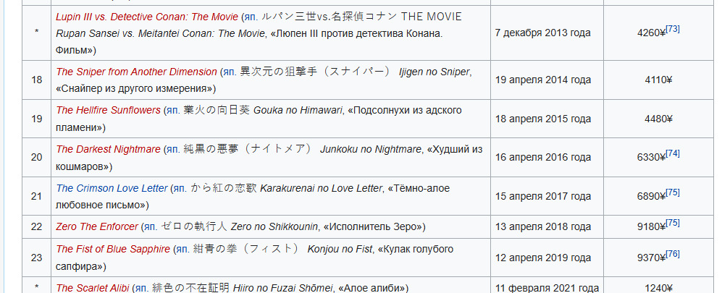Open reference 74 next to 6330¥
722x293 pixels.
pyautogui.click(x=673, y=153)
